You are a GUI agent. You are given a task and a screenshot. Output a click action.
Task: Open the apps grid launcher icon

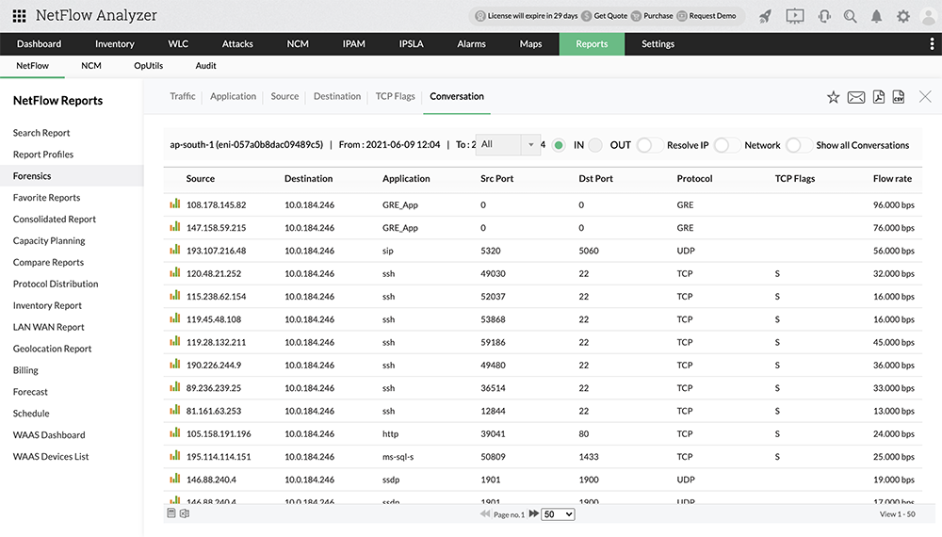pos(19,16)
